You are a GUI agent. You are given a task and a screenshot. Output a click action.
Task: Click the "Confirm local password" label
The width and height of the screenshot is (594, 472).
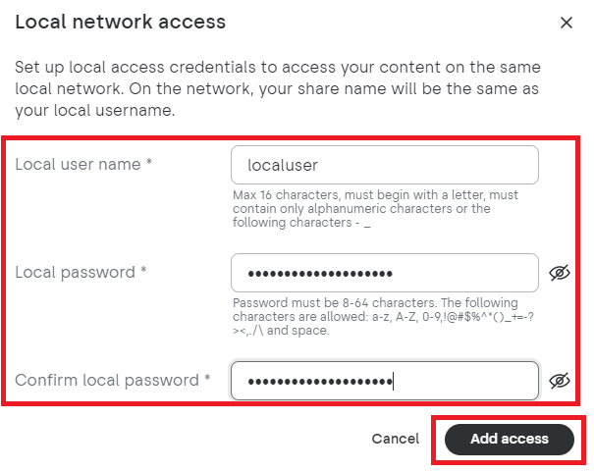[x=107, y=380]
